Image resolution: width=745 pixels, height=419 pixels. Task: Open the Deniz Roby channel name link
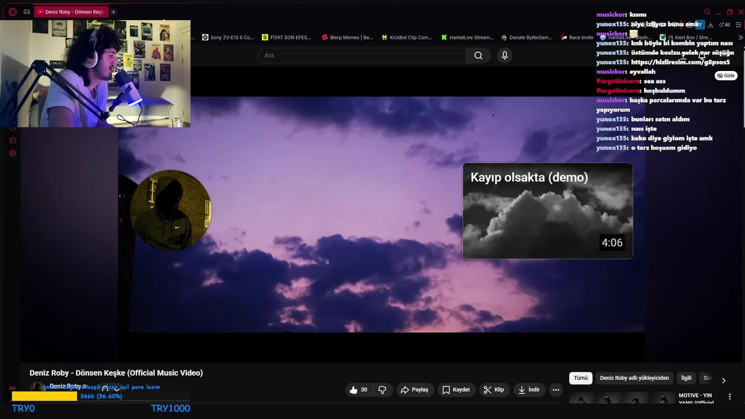[65, 386]
